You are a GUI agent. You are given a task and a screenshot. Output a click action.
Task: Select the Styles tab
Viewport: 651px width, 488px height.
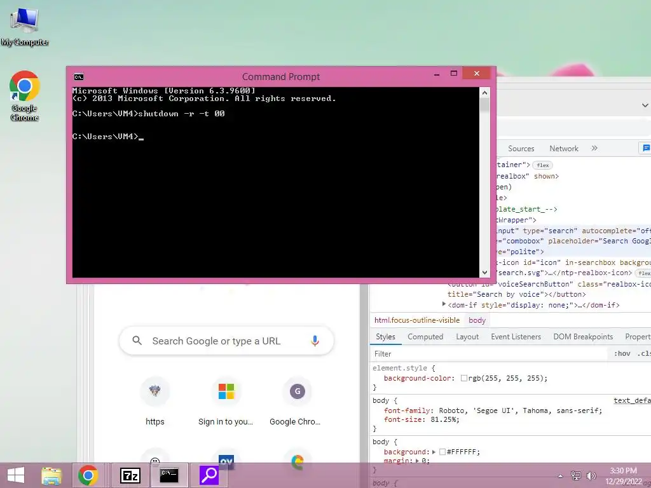(385, 337)
